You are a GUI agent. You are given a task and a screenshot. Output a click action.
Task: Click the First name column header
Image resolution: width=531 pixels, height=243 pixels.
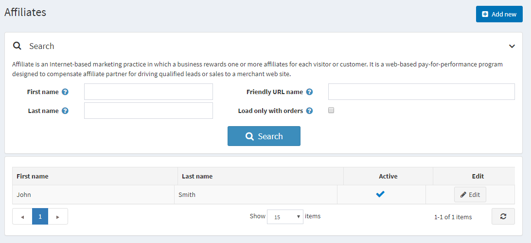tap(33, 176)
